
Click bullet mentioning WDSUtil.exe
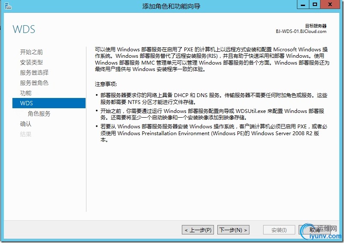pos(212,114)
